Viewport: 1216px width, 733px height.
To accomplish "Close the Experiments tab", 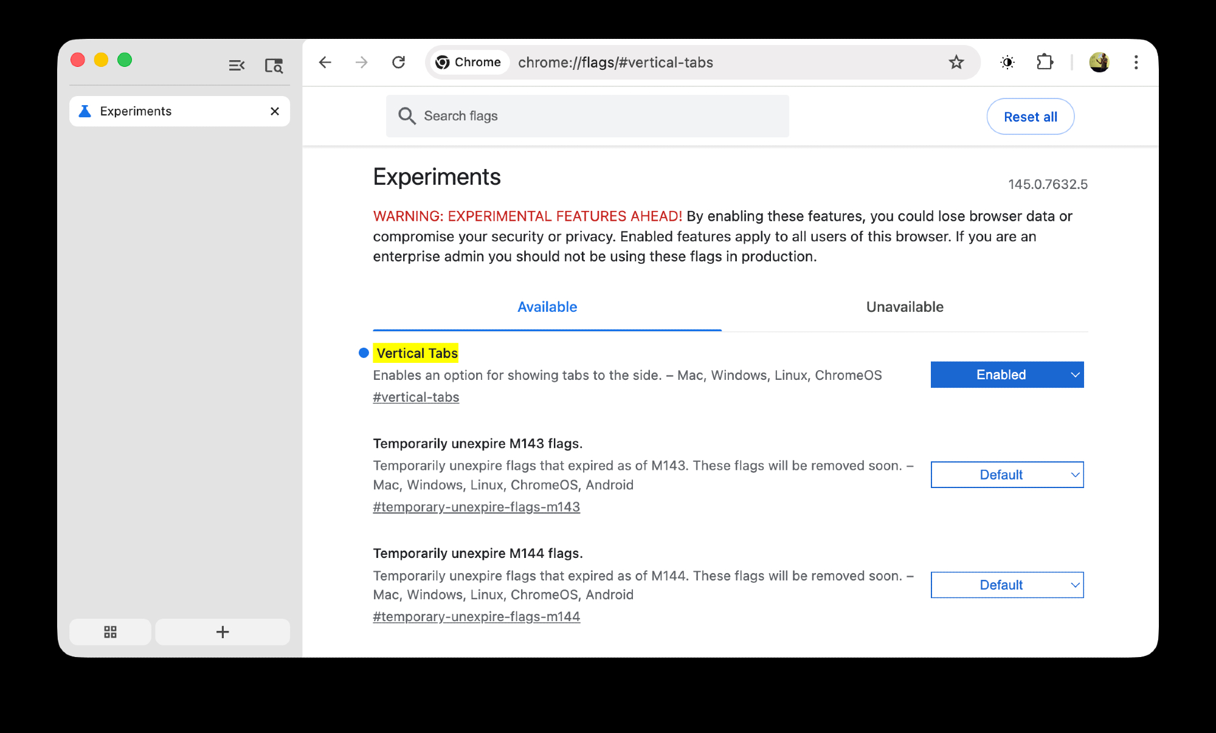I will [x=275, y=111].
